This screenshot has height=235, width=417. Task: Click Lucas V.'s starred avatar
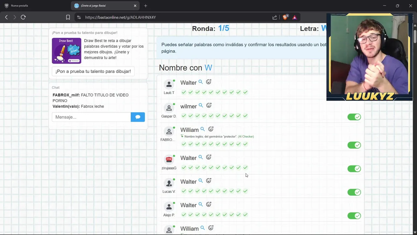click(x=169, y=183)
